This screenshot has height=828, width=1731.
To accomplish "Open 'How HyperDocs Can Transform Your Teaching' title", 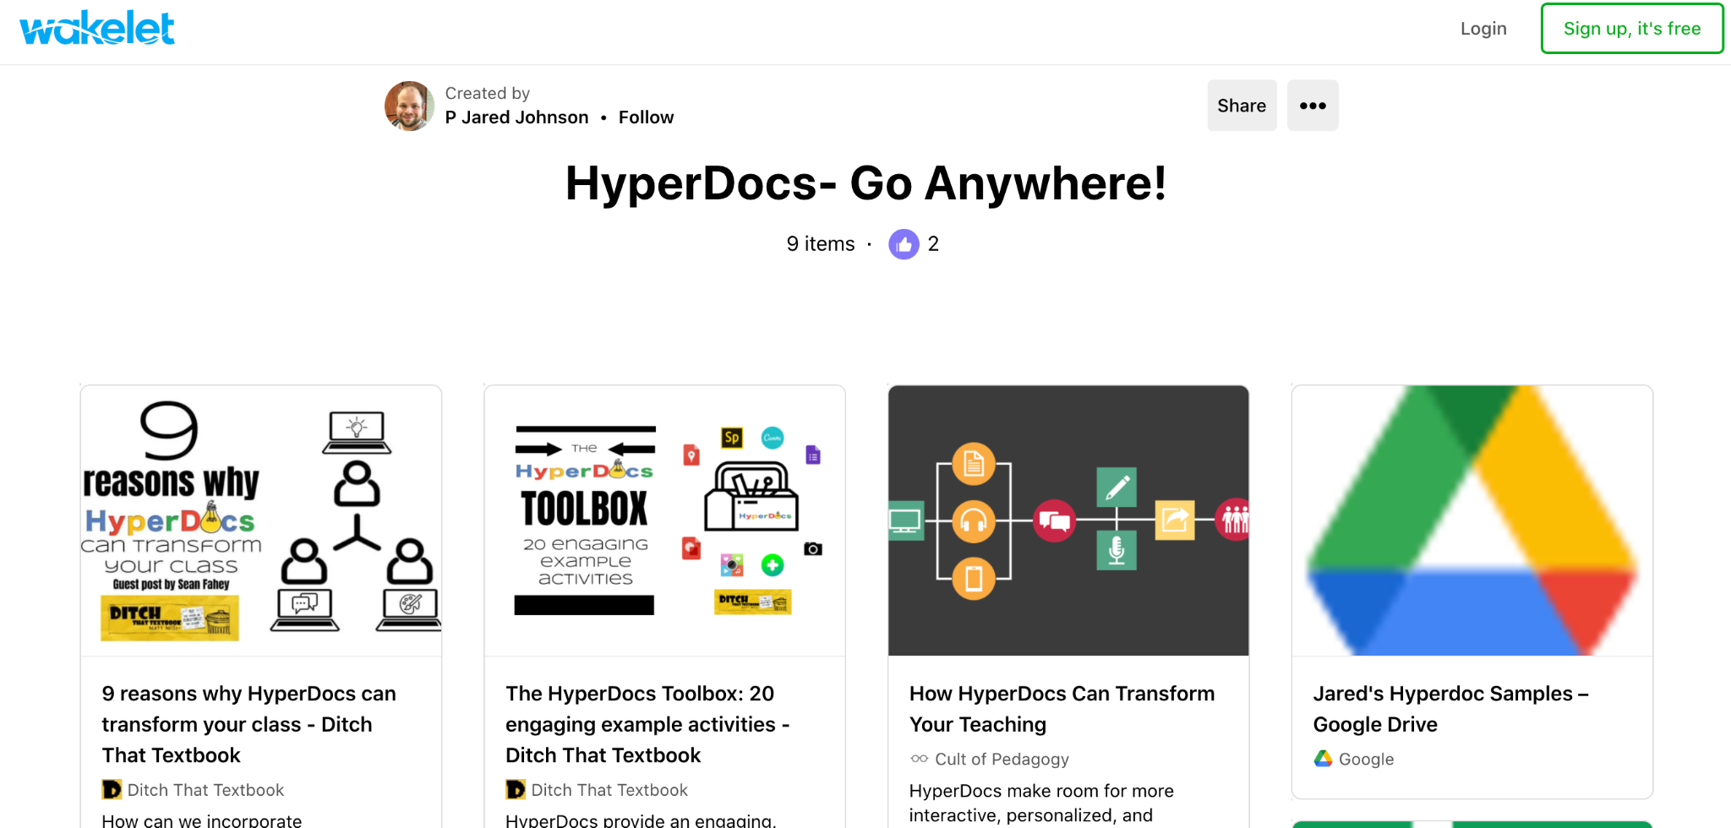I will [x=1062, y=709].
